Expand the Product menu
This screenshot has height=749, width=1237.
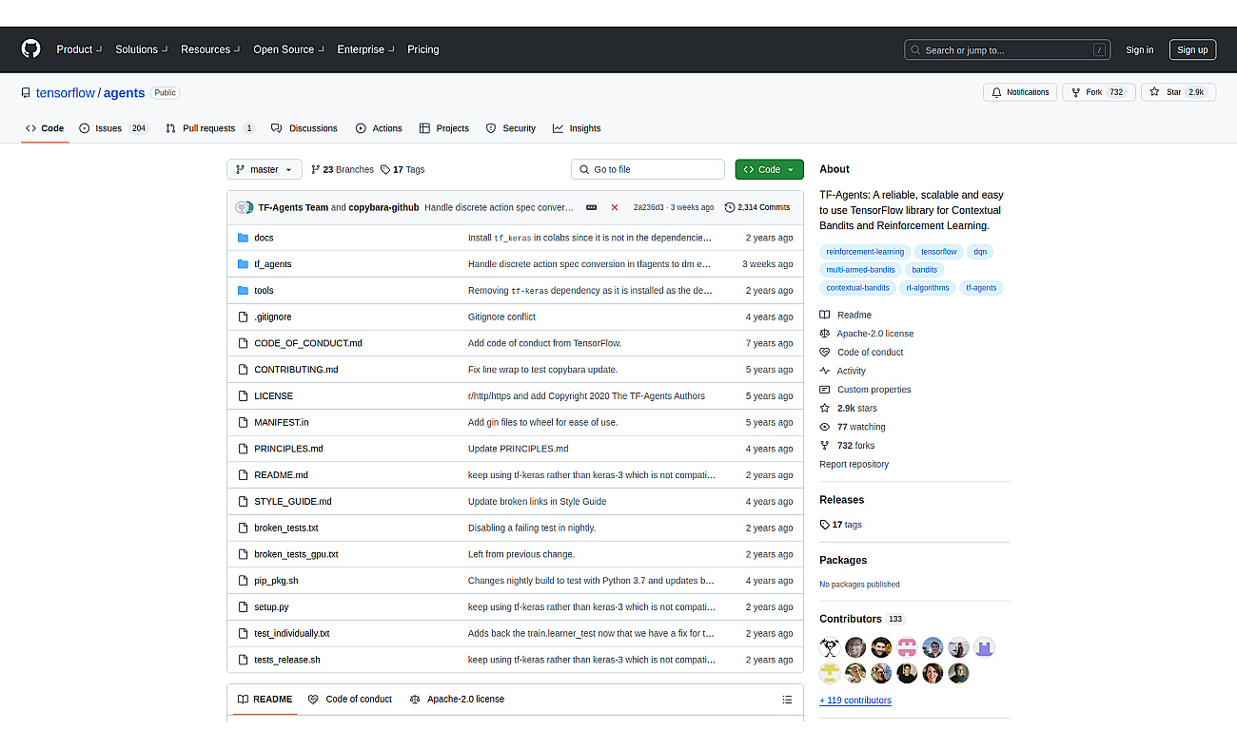pyautogui.click(x=79, y=49)
